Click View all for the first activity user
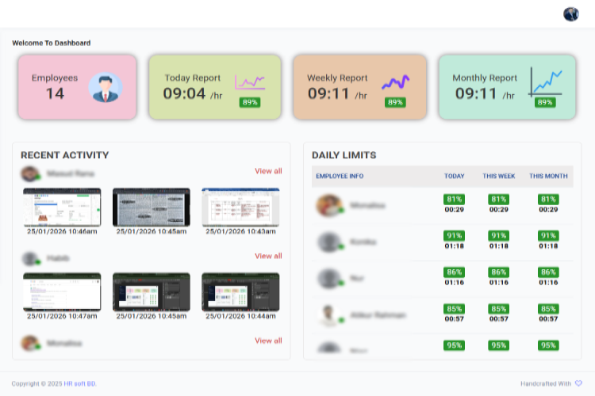The width and height of the screenshot is (595, 396). (268, 171)
